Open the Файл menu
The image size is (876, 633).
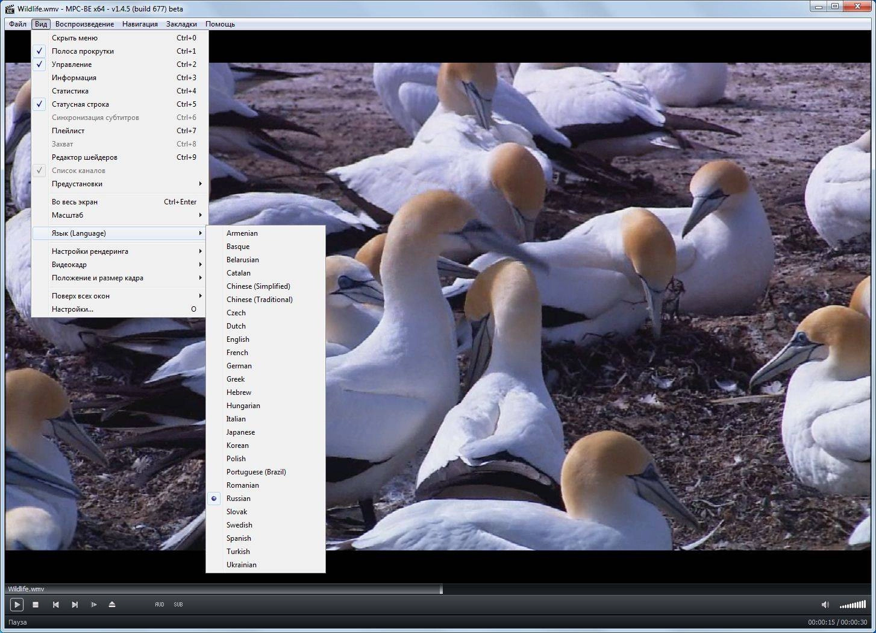(17, 24)
